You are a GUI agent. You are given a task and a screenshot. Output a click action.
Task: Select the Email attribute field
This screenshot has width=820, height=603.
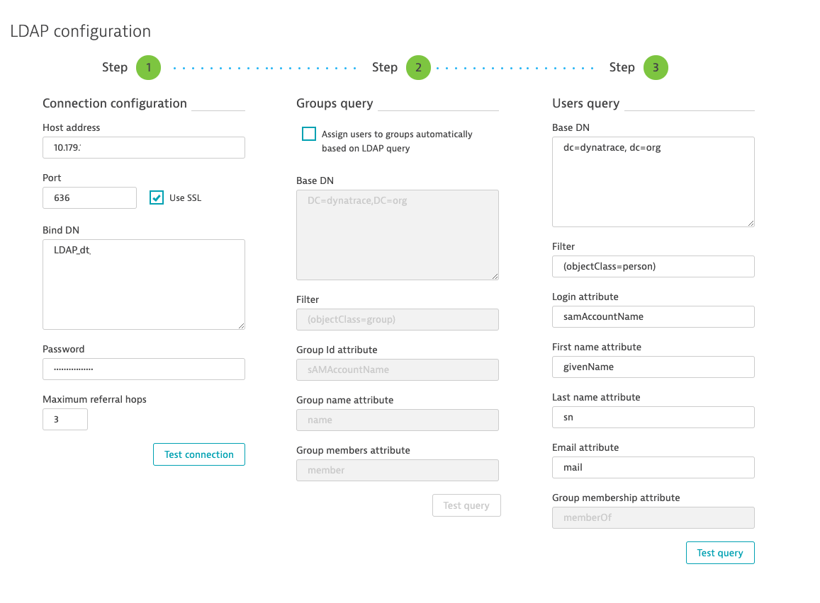pos(653,467)
